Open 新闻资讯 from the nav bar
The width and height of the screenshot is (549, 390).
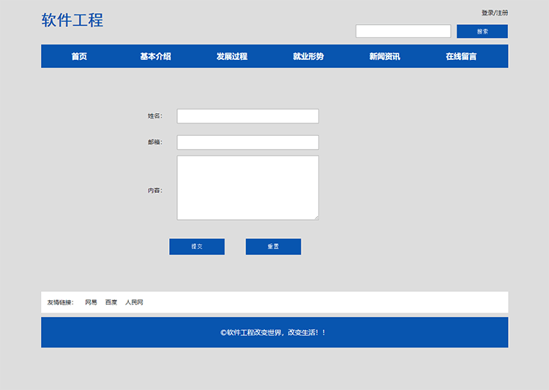pos(384,56)
